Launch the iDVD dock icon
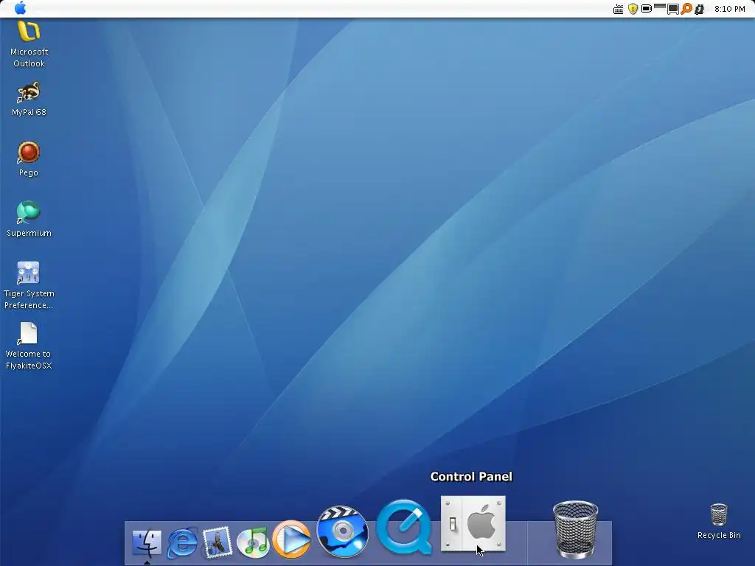This screenshot has width=755, height=566. coord(342,531)
